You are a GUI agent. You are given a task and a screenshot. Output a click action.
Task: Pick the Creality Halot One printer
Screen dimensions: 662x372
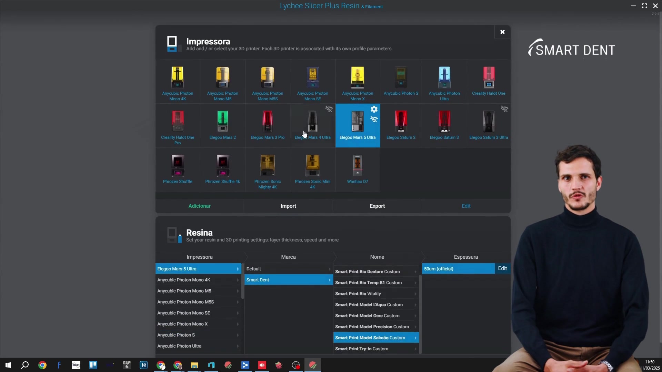tap(489, 82)
